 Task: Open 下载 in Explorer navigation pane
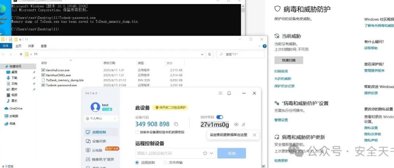click(x=14, y=78)
